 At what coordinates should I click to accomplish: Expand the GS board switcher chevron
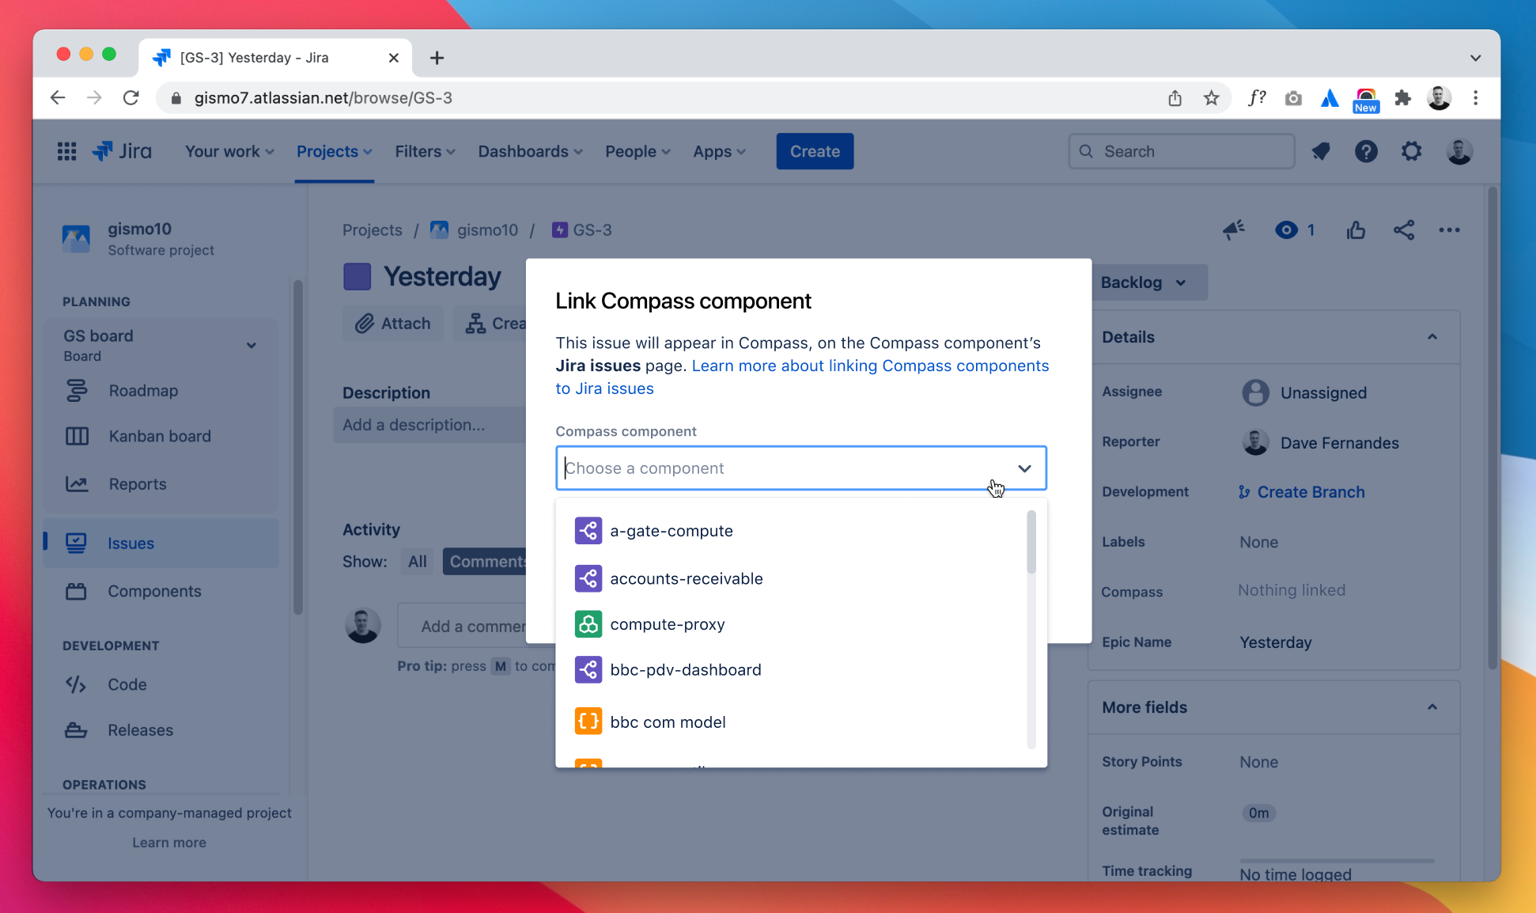[x=252, y=346]
